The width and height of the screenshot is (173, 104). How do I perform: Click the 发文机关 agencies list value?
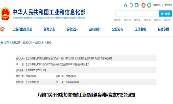pos(69,58)
